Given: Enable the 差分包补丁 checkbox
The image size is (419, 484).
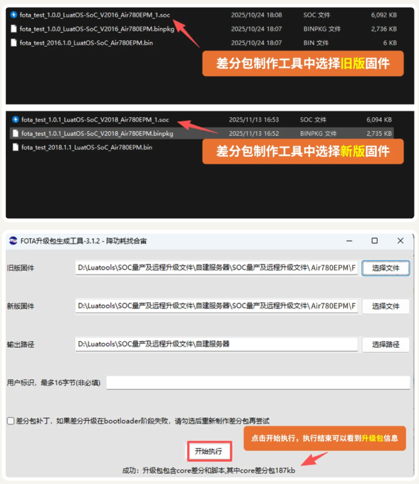Looking at the screenshot, I should tap(11, 421).
